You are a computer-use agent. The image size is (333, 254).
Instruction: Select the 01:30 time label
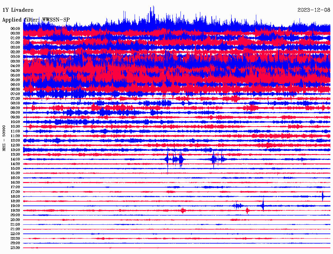point(15,43)
